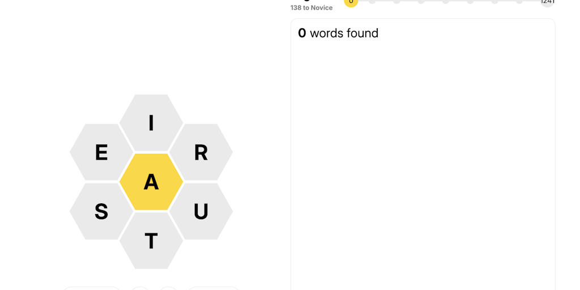
Task: Select the letter R hexagon
Action: click(201, 152)
